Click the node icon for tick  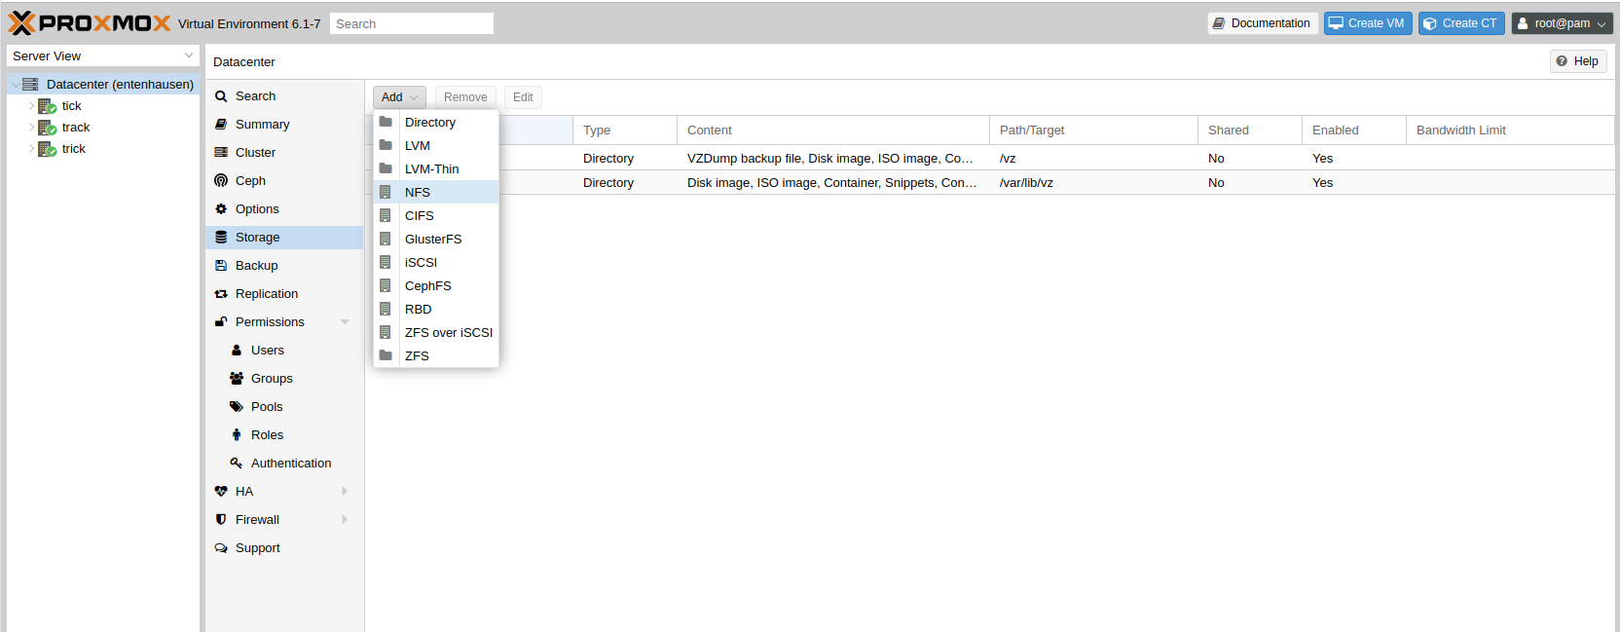click(47, 106)
